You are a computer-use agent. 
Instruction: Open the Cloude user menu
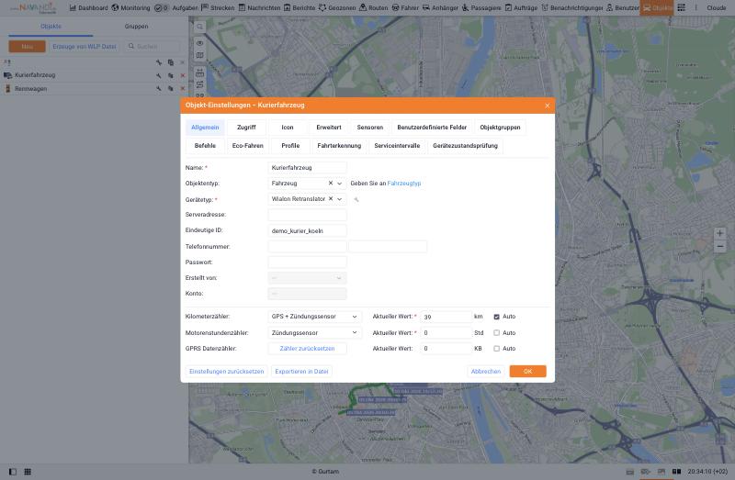(717, 8)
